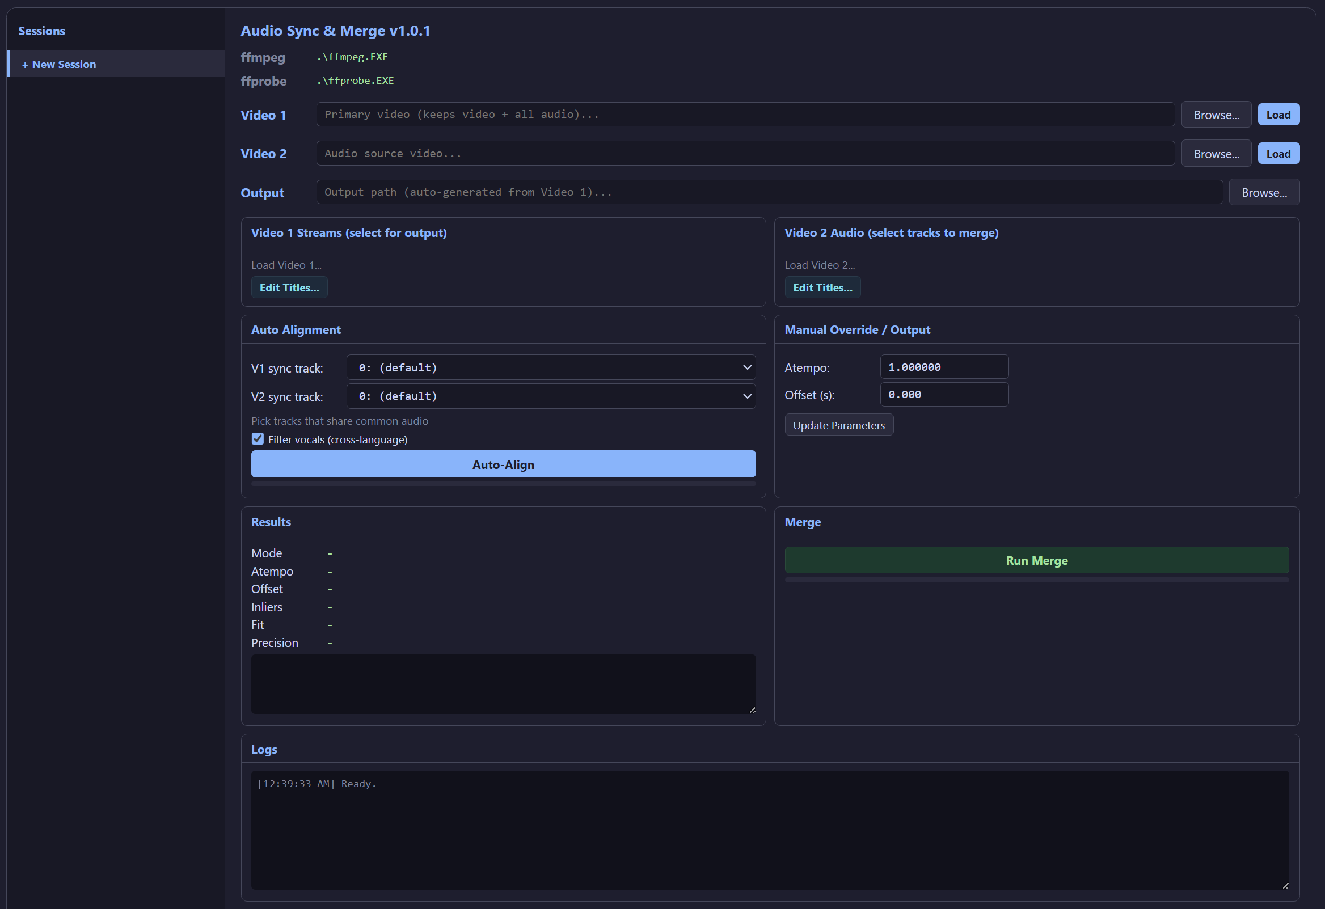Image resolution: width=1325 pixels, height=909 pixels.
Task: Expand the V1 sync track dropdown
Action: (x=551, y=367)
